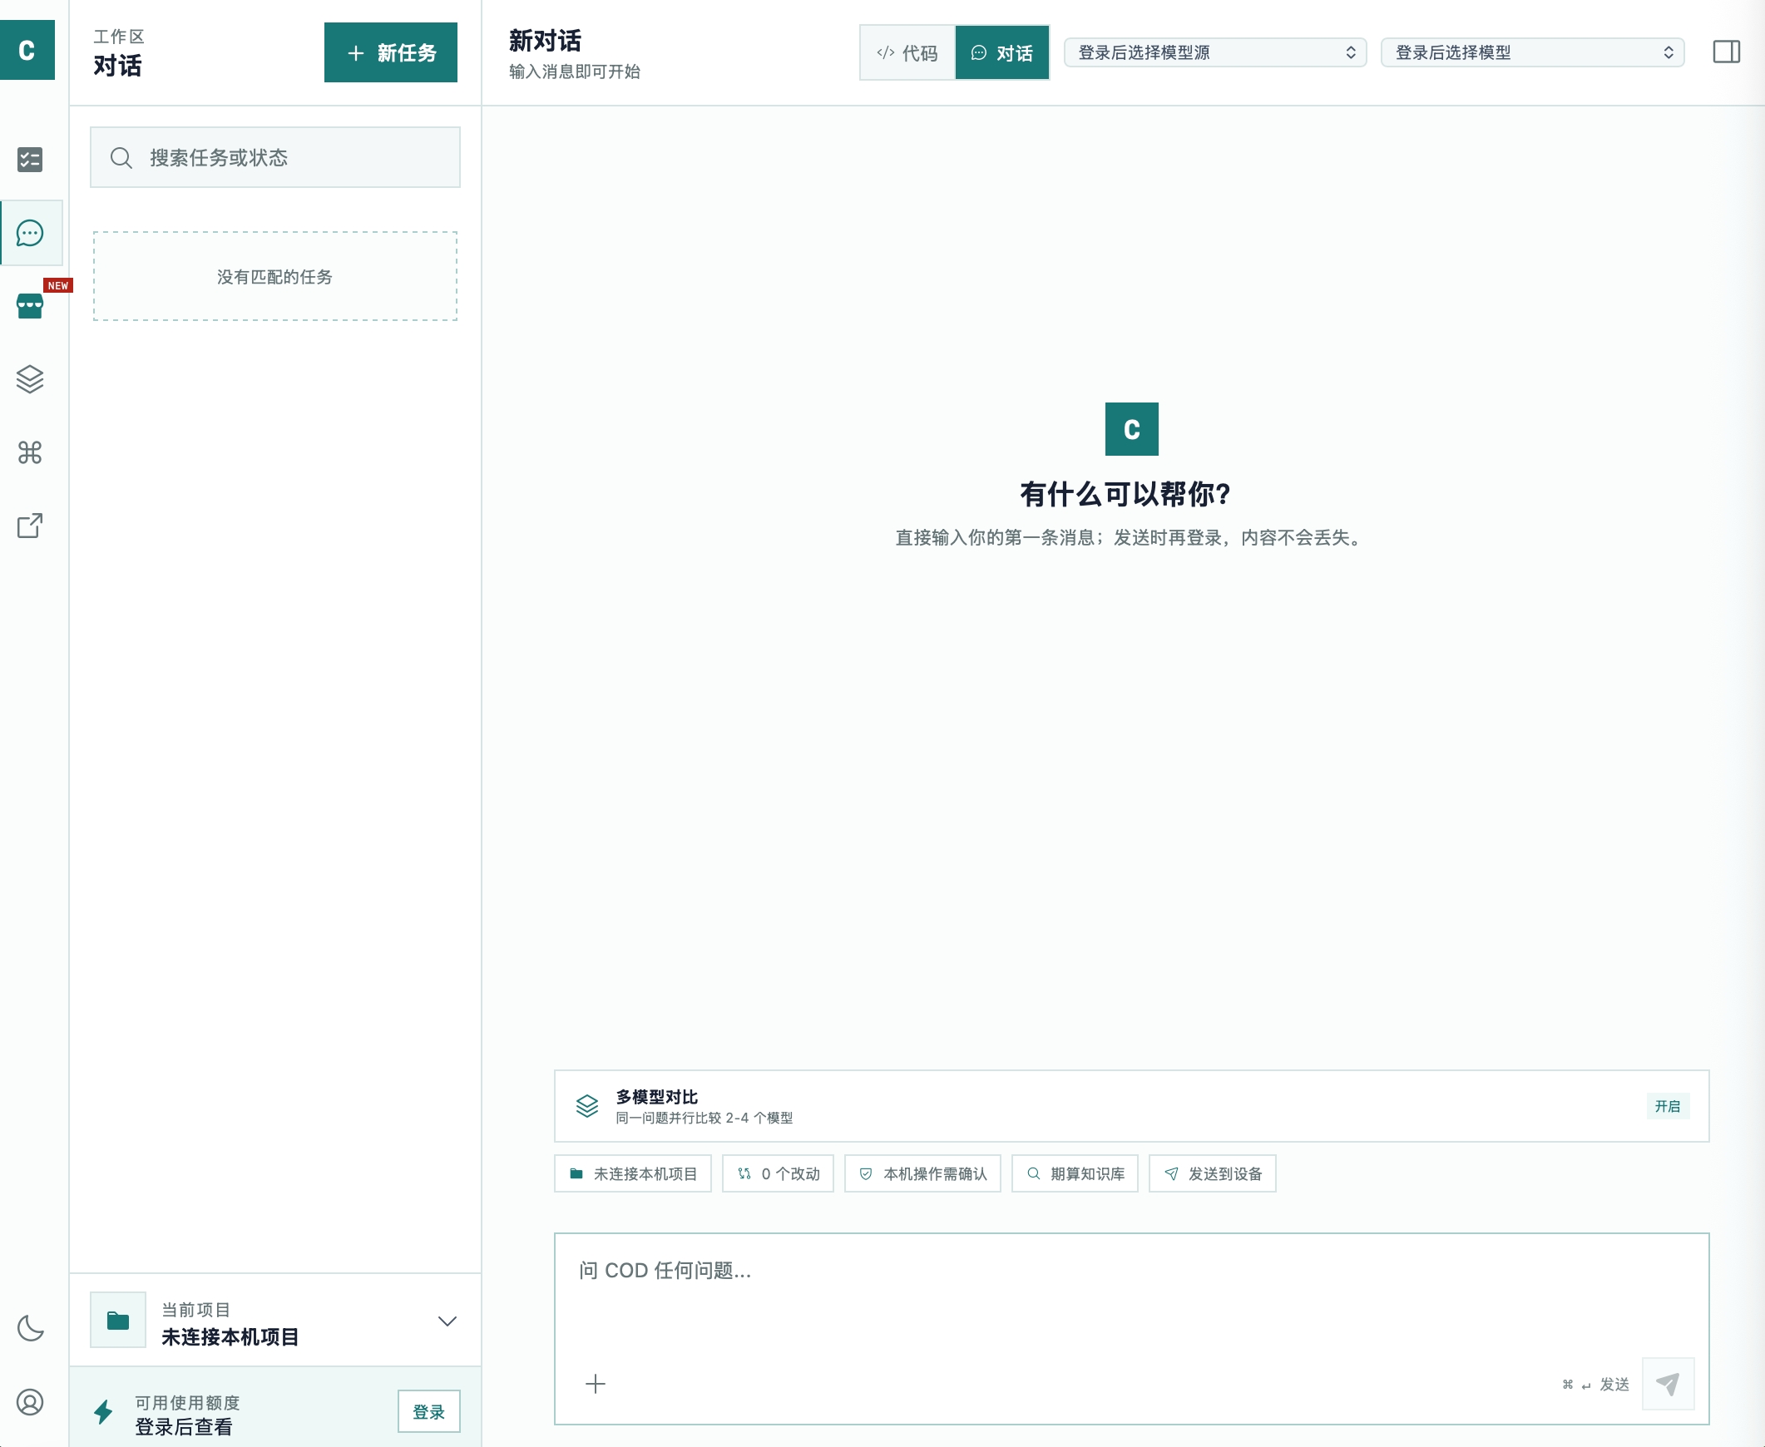Expand the current project chevron
Viewport: 1765px width, 1447px height.
[447, 1321]
